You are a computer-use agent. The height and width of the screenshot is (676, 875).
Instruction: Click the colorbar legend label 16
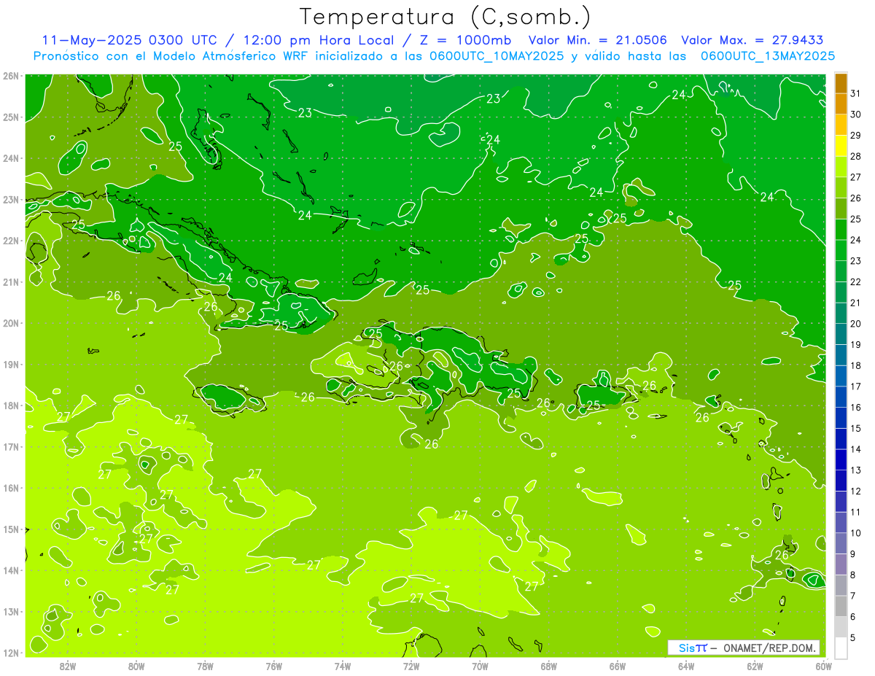[x=855, y=407]
